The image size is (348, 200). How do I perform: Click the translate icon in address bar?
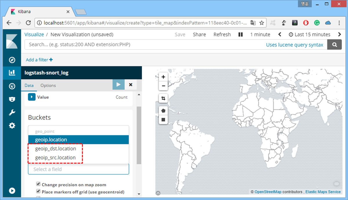tap(253, 23)
